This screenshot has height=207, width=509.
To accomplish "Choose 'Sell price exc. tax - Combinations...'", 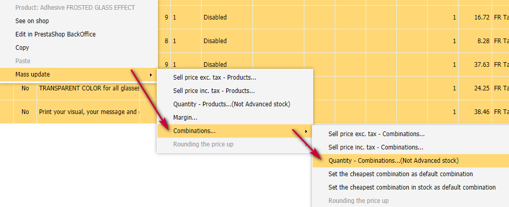I will [x=376, y=134].
